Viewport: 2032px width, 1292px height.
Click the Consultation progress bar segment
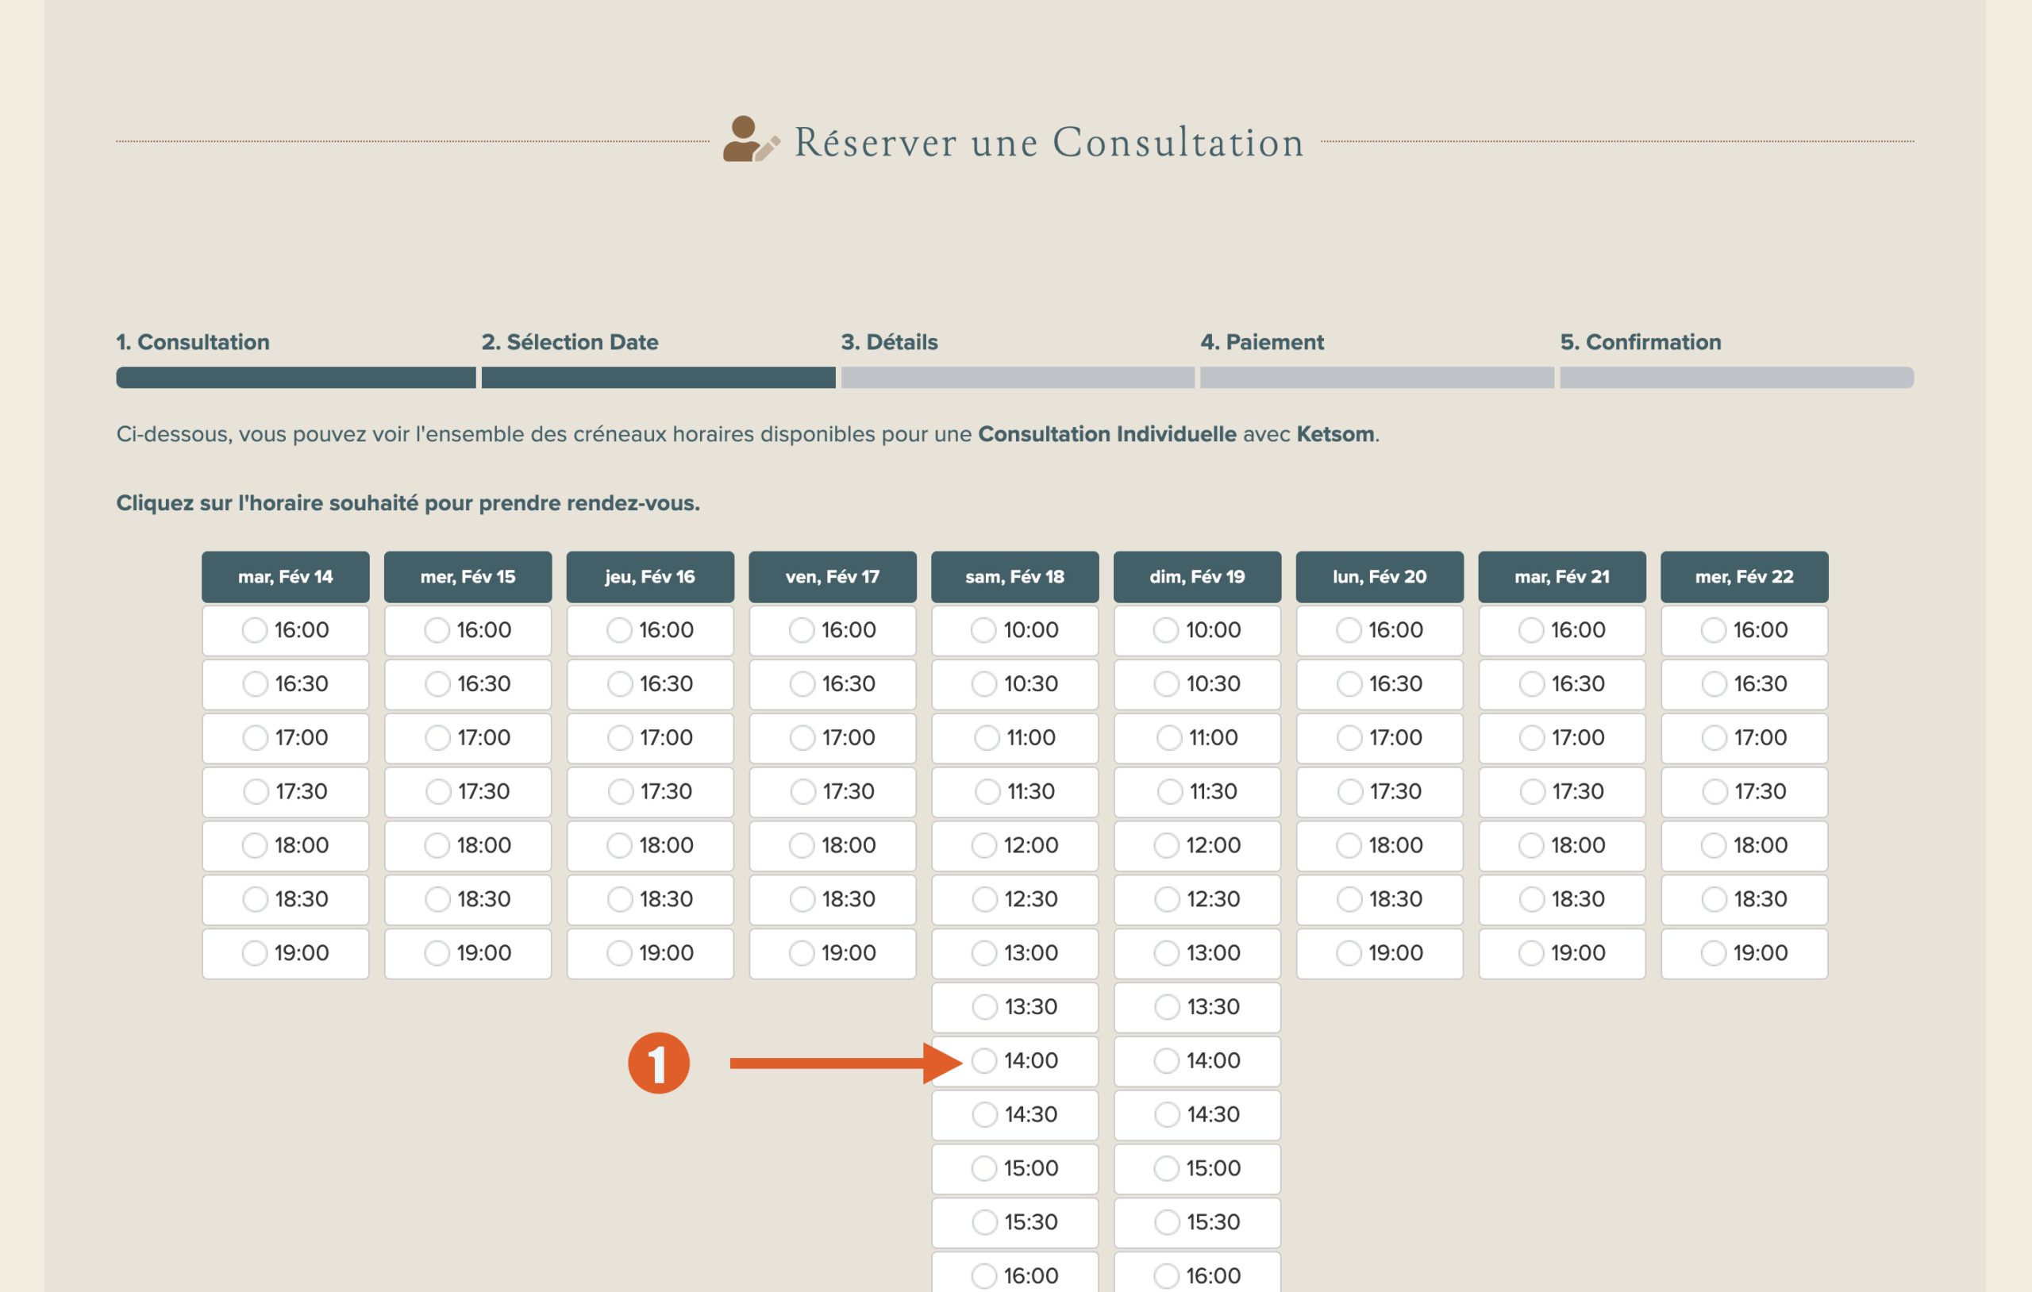(x=296, y=377)
